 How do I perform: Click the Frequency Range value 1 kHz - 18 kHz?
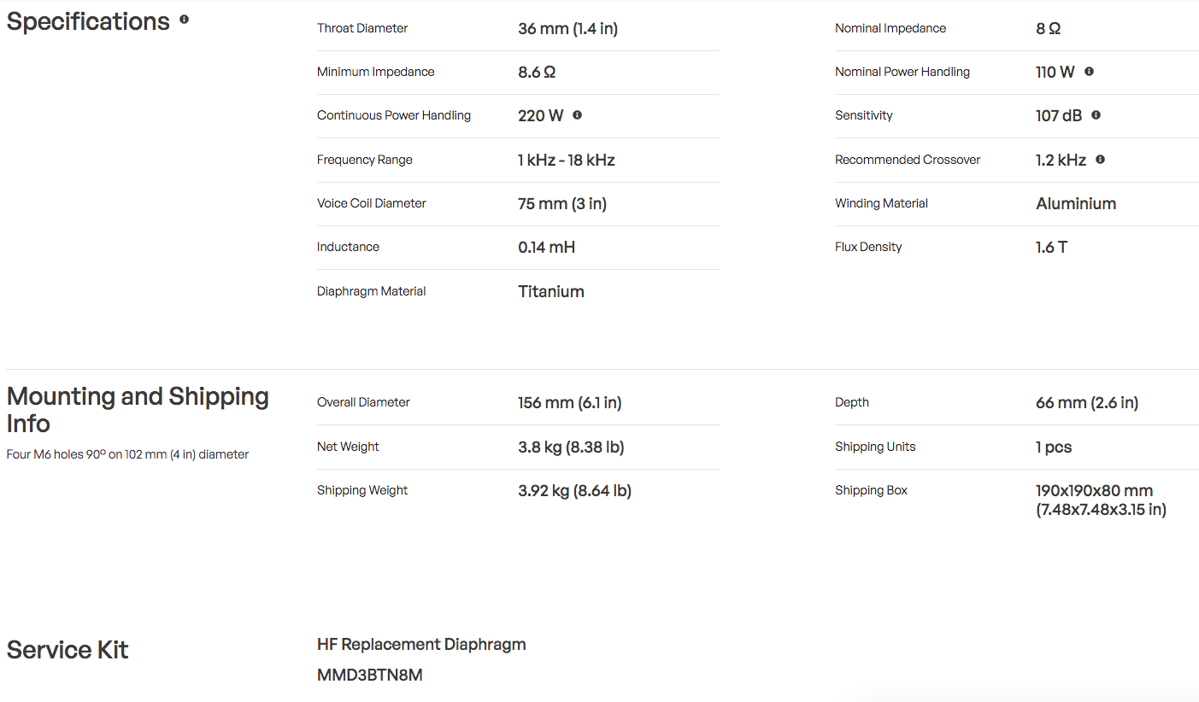pyautogui.click(x=567, y=160)
